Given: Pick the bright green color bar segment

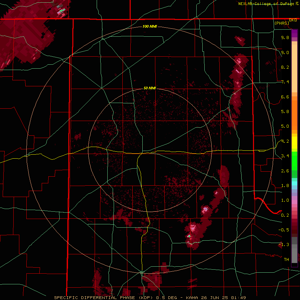Looking at the screenshot, I should (x=294, y=161).
